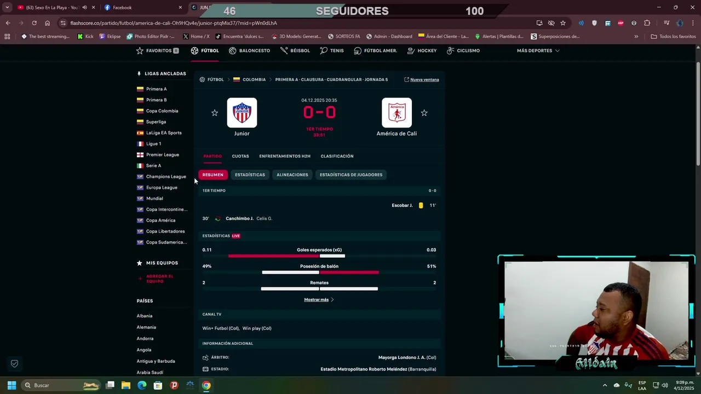Open Primera A - Clausura breadcrumb

coord(331,79)
